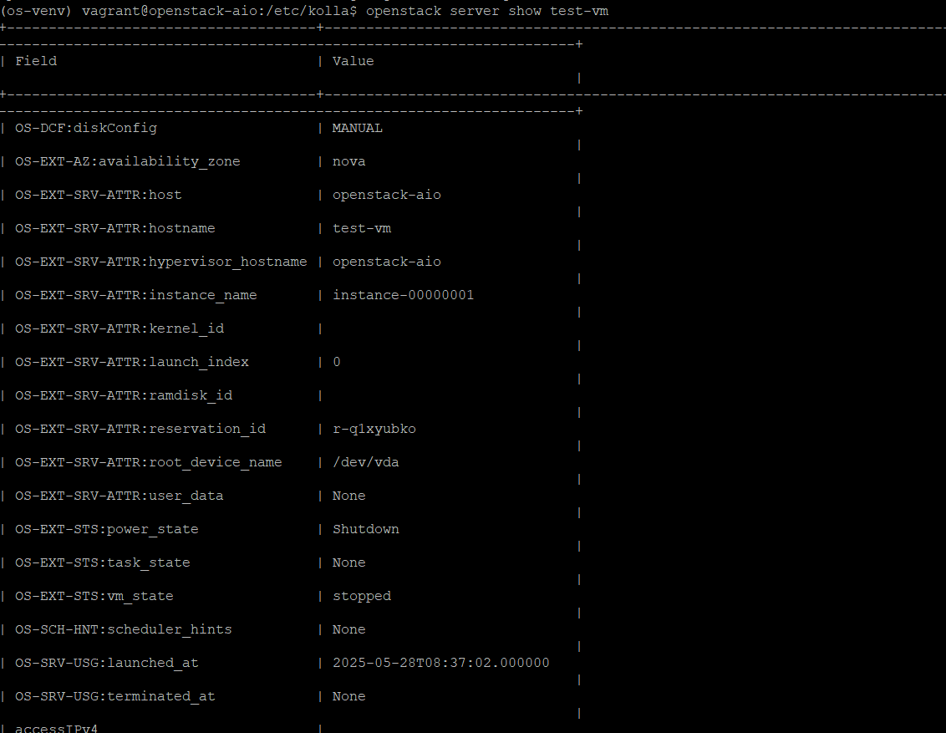Image resolution: width=946 pixels, height=733 pixels.
Task: Click the scheduler_hints field name
Action: click(124, 629)
